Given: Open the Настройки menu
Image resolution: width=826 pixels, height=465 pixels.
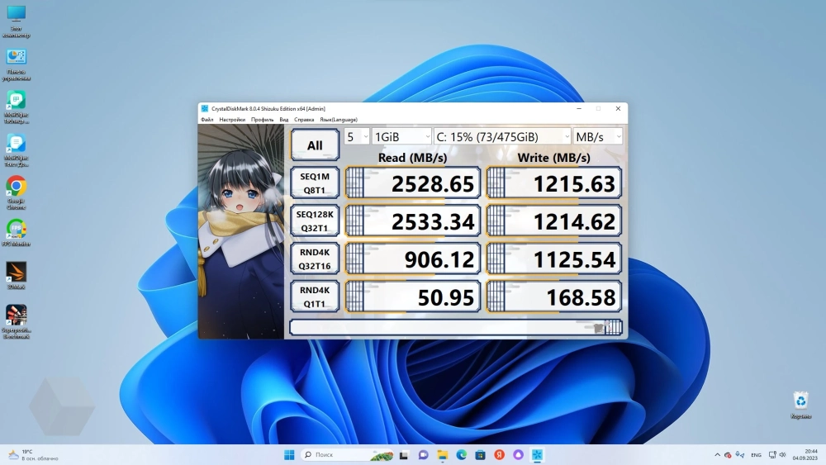Looking at the screenshot, I should [x=232, y=120].
